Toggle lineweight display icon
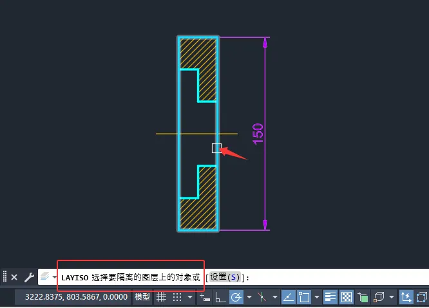The width and height of the screenshot is (429, 308). [330, 297]
